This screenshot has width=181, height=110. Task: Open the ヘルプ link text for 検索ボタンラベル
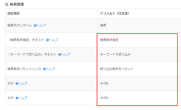(41, 25)
